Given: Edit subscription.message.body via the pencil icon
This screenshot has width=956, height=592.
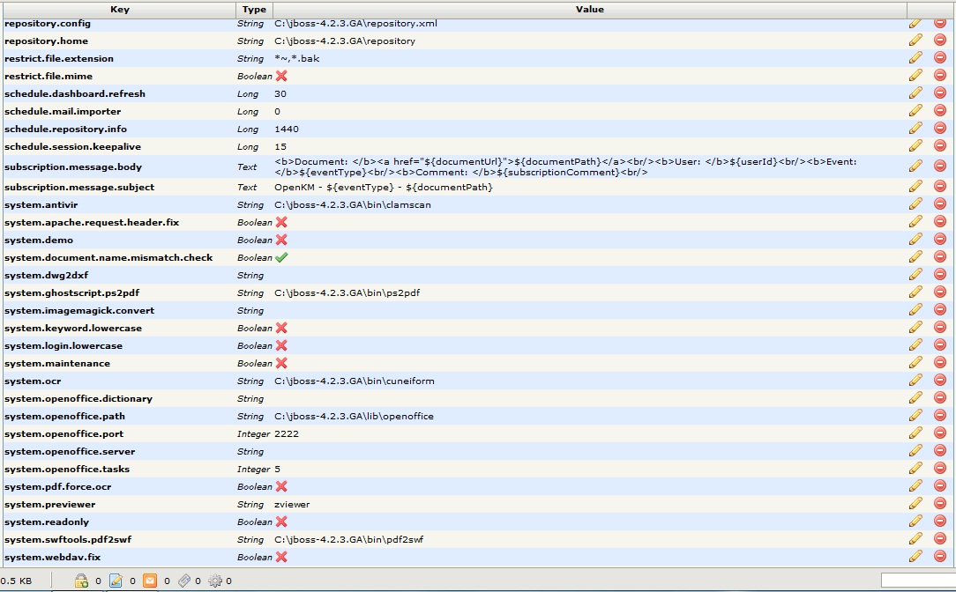Looking at the screenshot, I should coord(915,167).
